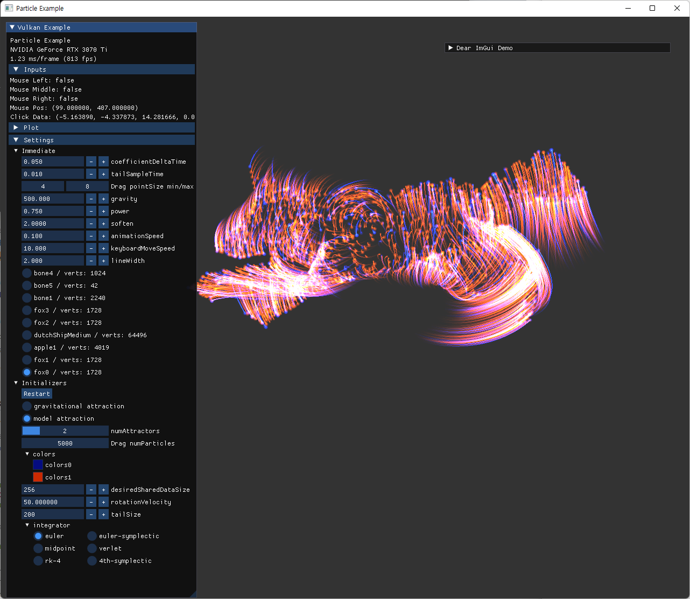Increase rotationVelocity with plus button

click(x=103, y=502)
